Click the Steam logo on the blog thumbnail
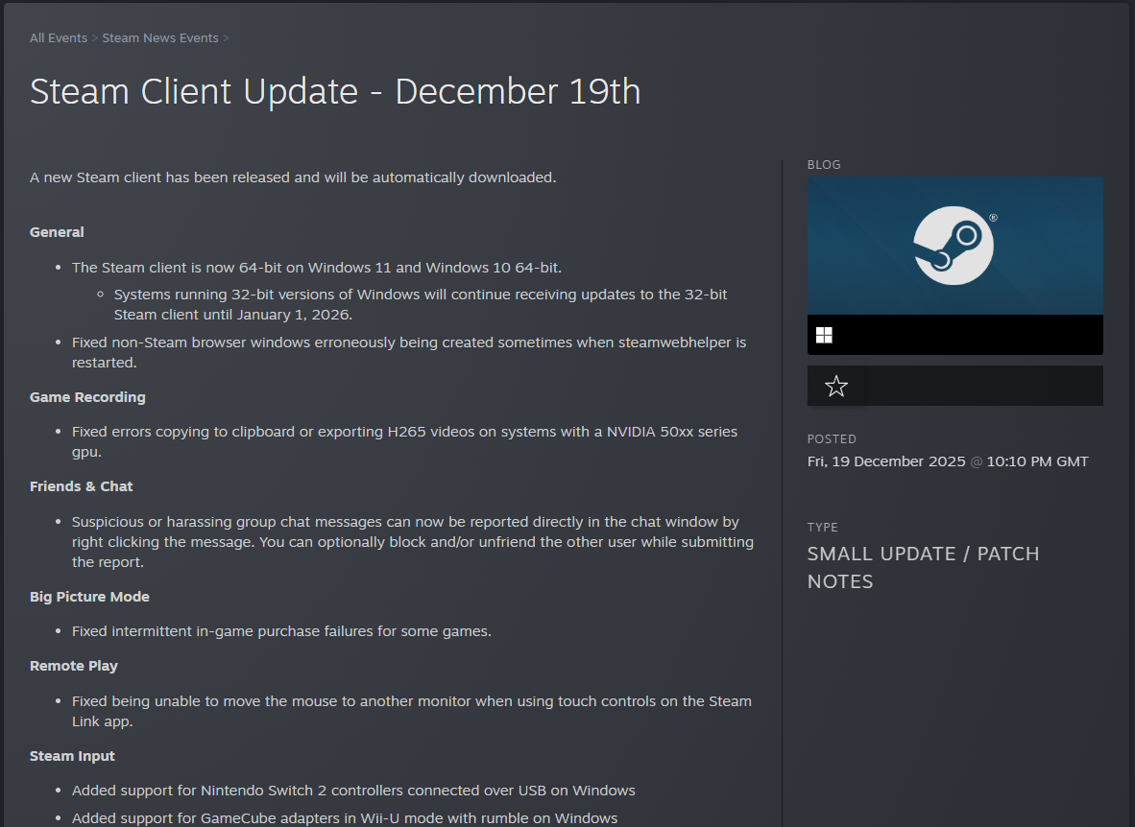This screenshot has width=1135, height=827. click(953, 246)
